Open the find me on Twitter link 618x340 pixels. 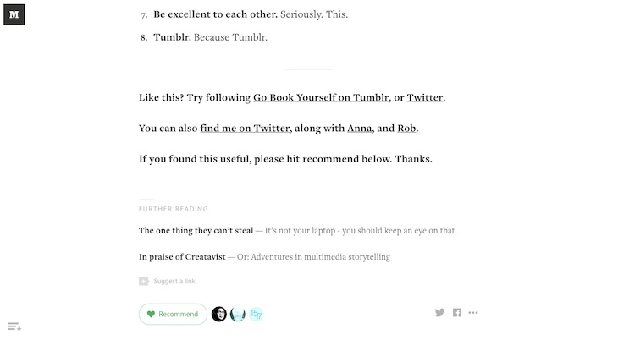click(x=246, y=129)
